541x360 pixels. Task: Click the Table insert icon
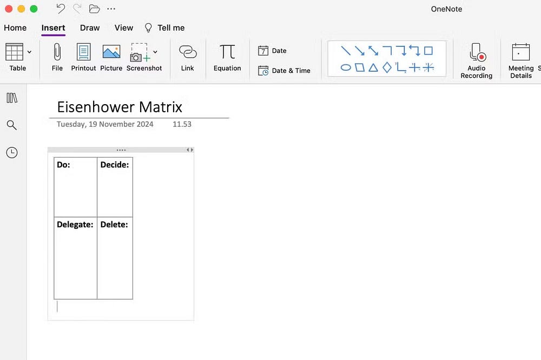coord(14,52)
